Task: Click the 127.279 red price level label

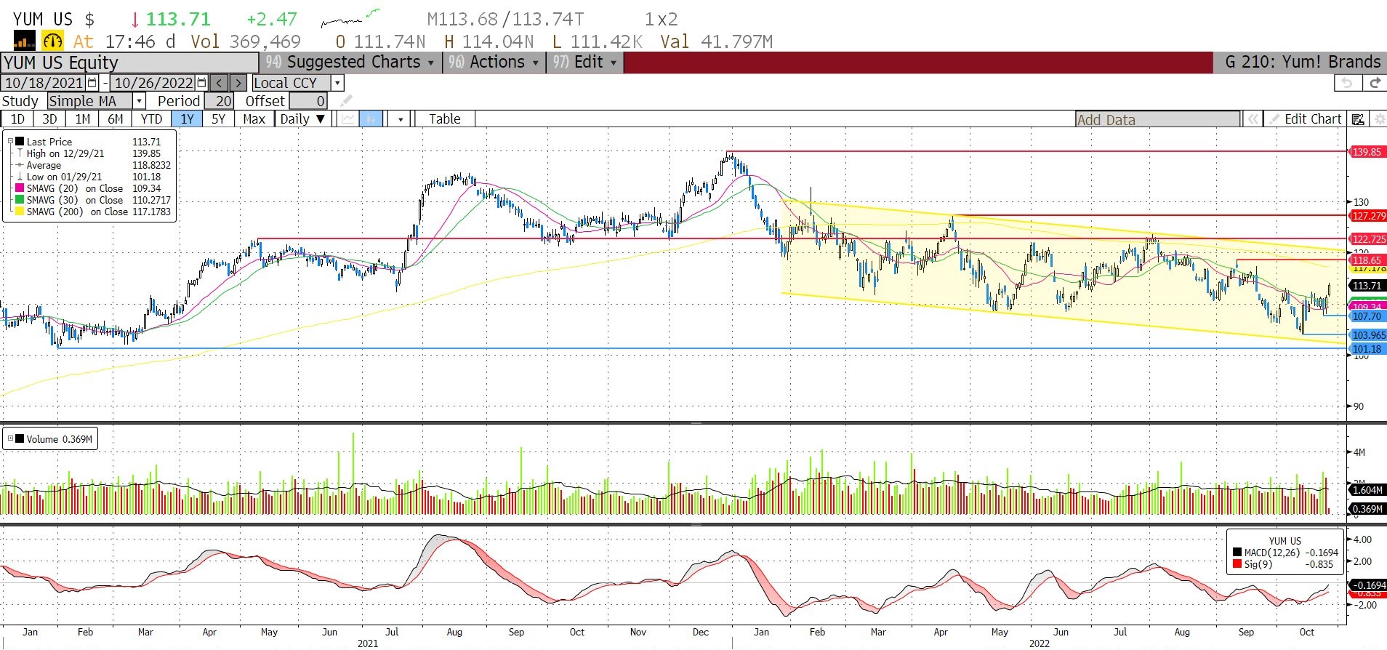Action: (x=1368, y=216)
